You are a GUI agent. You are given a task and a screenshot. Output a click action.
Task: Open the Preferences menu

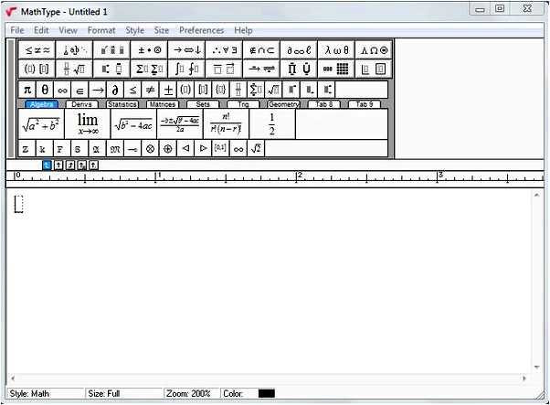[x=202, y=30]
